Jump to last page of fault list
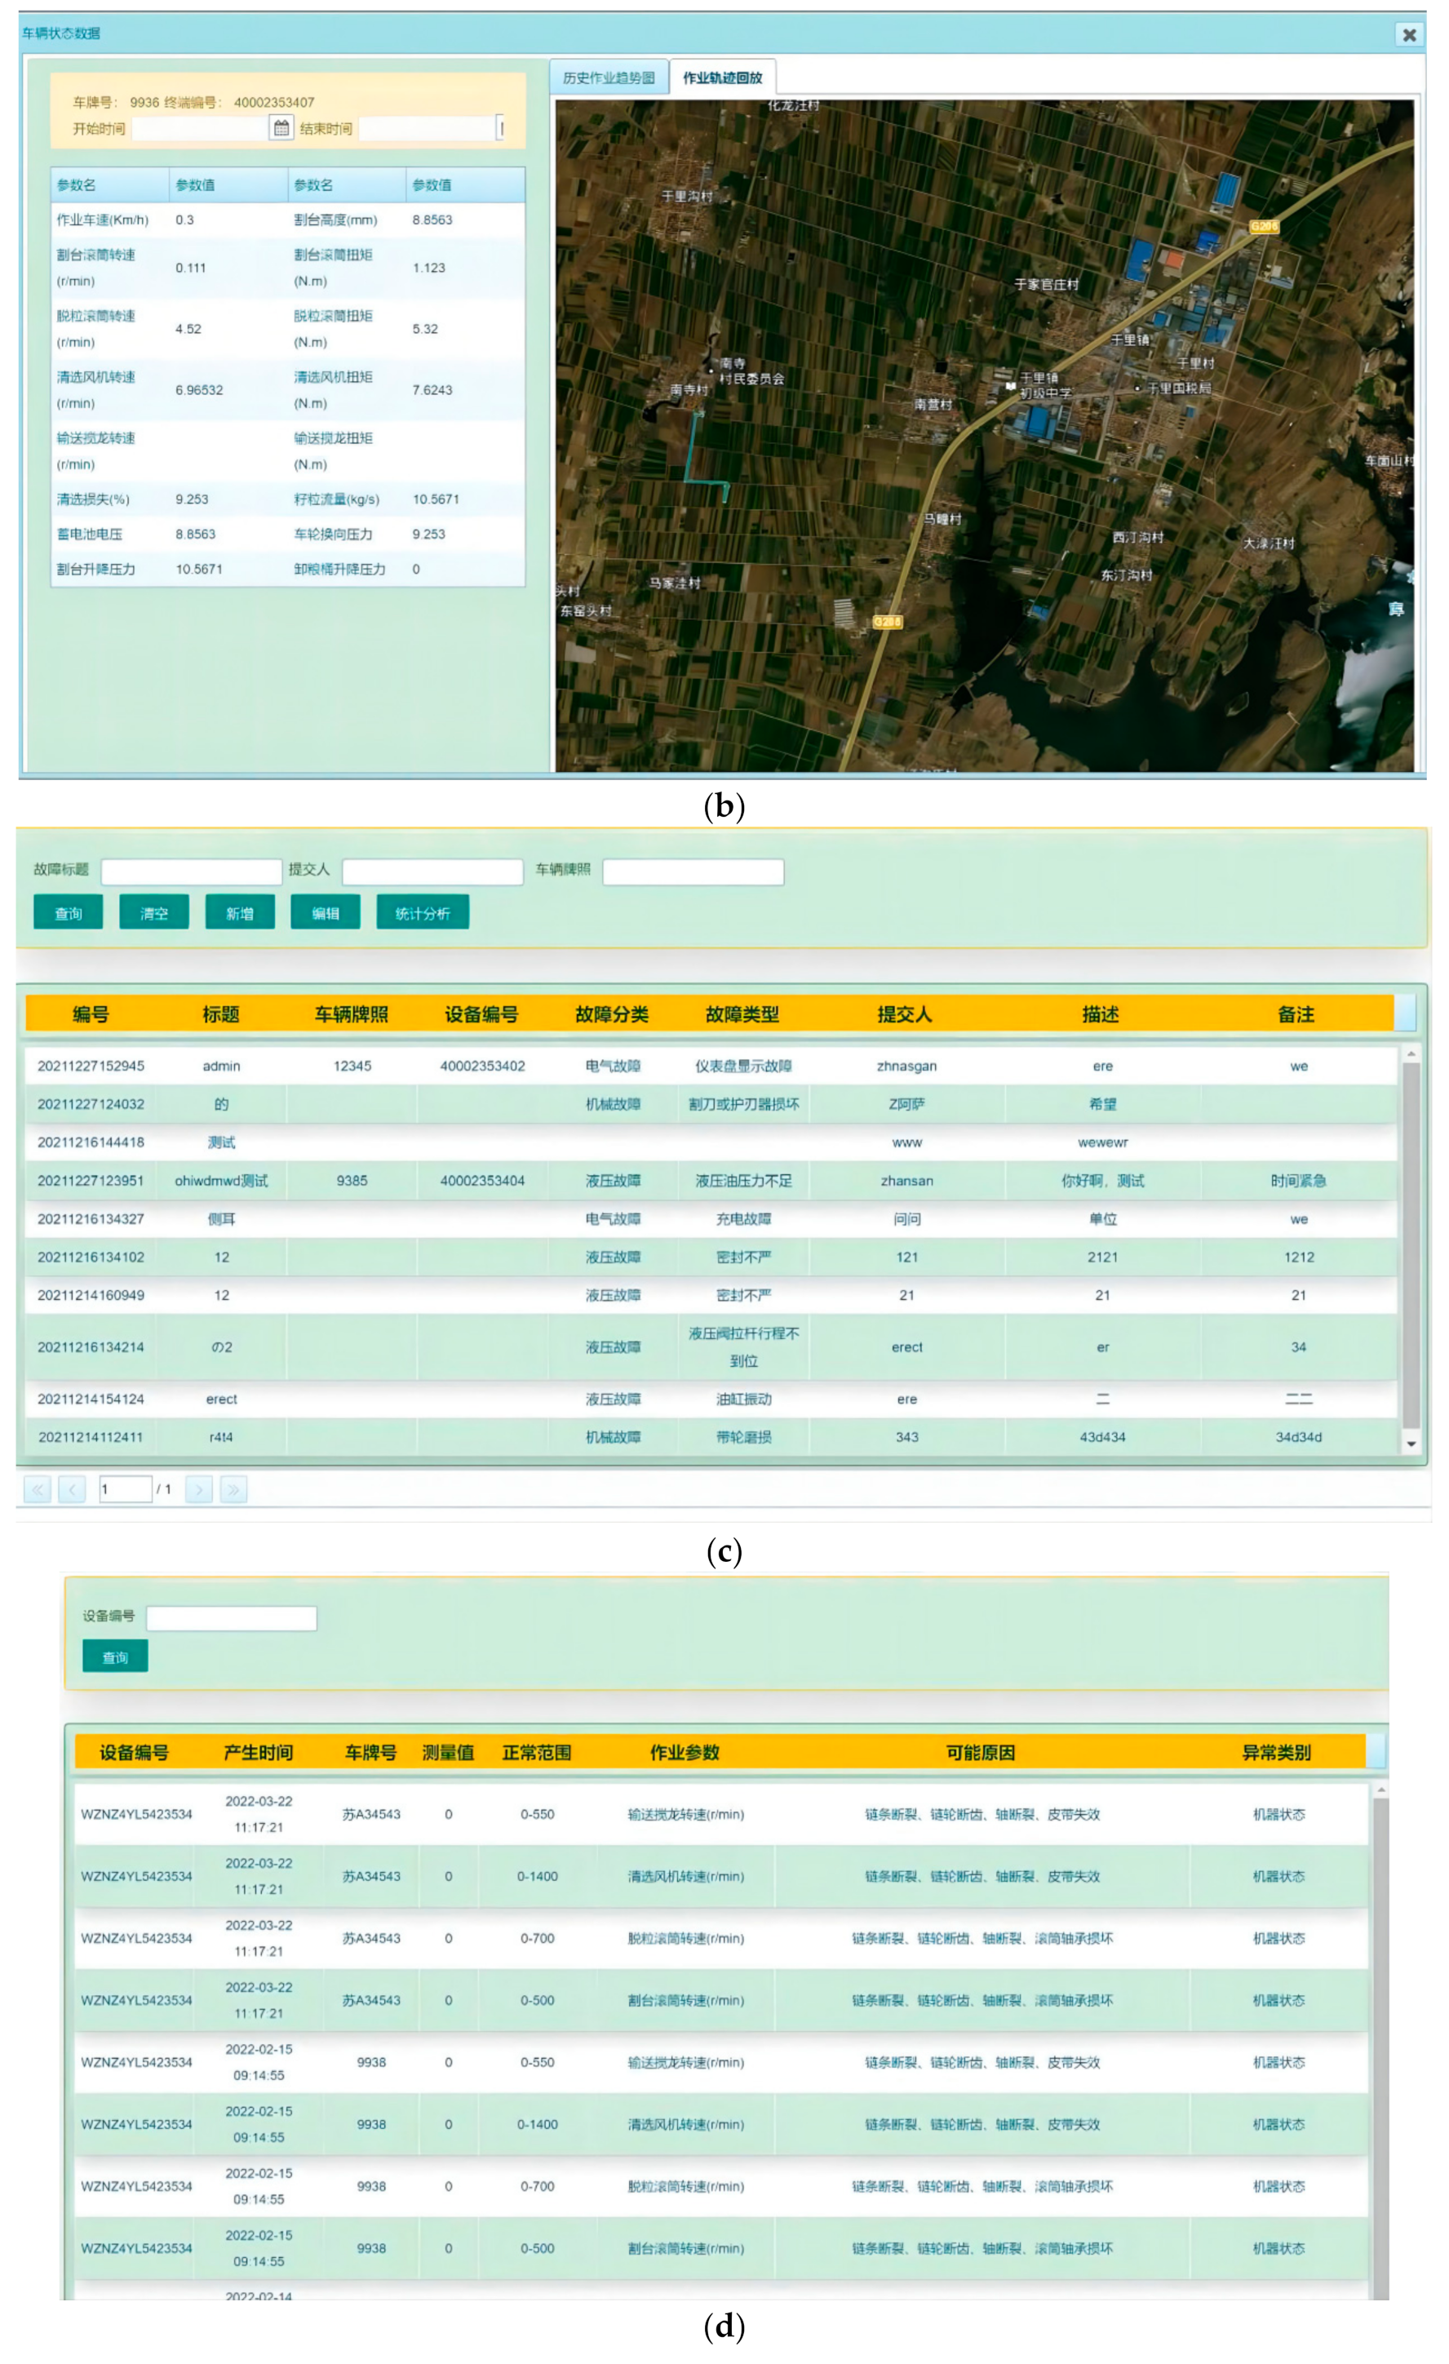Image resolution: width=1449 pixels, height=2364 pixels. click(x=233, y=1489)
